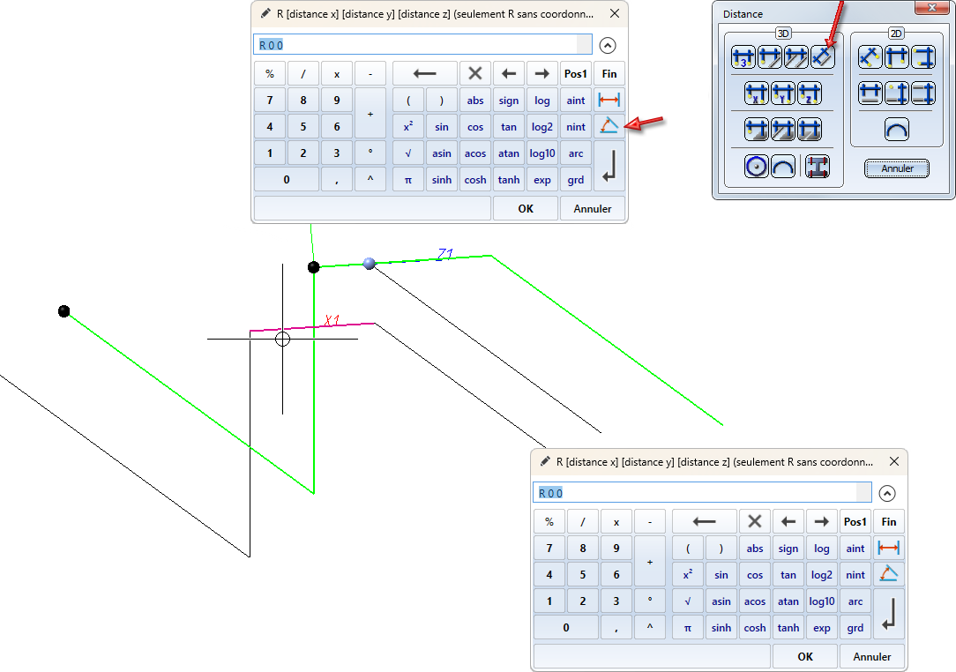Click Annuler in the Distance dialog
The height and width of the screenshot is (672, 956).
pos(897,168)
